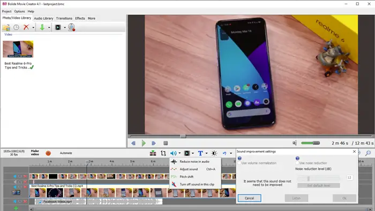
Task: Expand dropdown arrow beside green down arrow
Action: click(49, 28)
